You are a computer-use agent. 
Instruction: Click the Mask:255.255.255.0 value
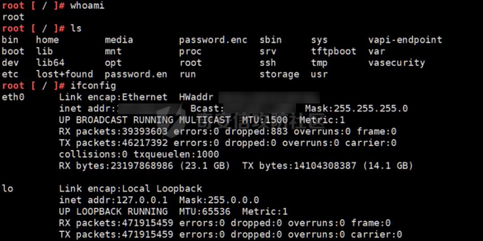point(356,109)
